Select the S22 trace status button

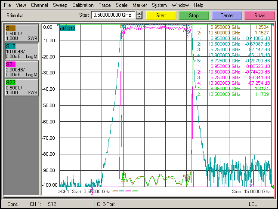pyautogui.click(x=22, y=87)
